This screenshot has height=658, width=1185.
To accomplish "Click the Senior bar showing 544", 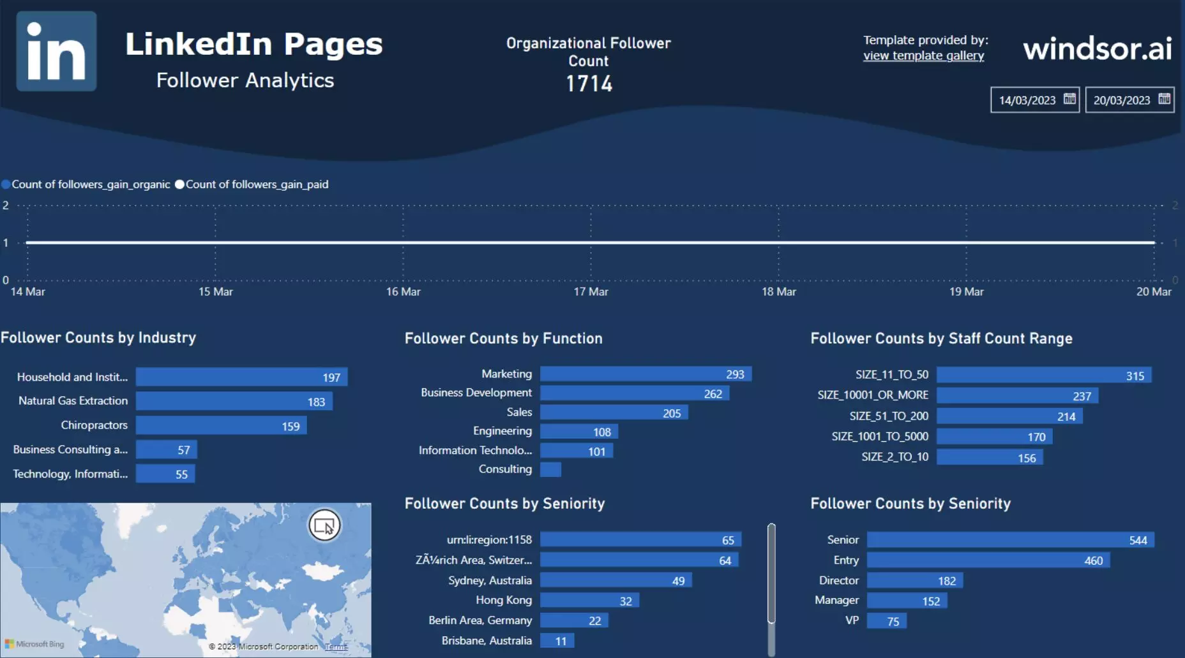I will point(1009,539).
